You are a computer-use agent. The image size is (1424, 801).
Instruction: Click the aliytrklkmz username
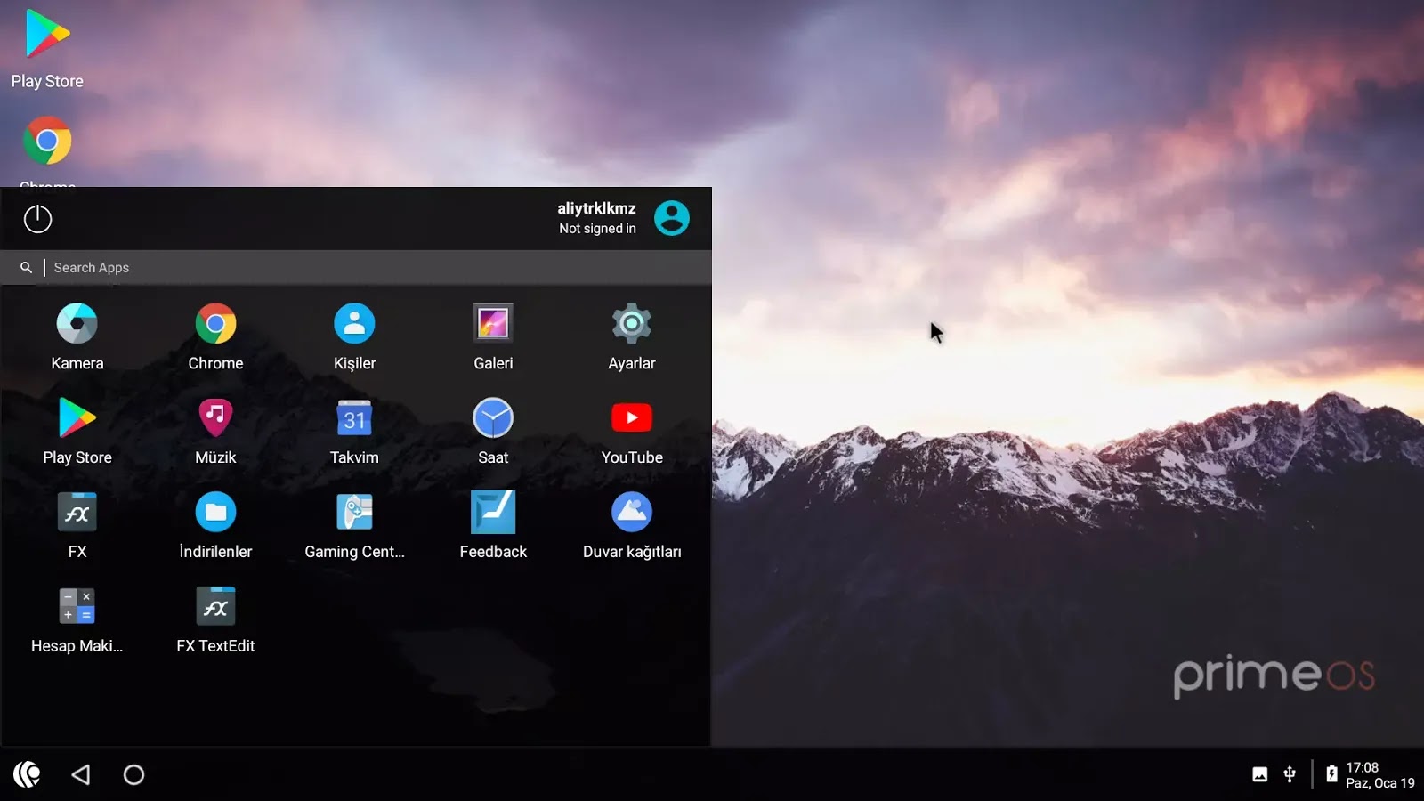pos(596,208)
